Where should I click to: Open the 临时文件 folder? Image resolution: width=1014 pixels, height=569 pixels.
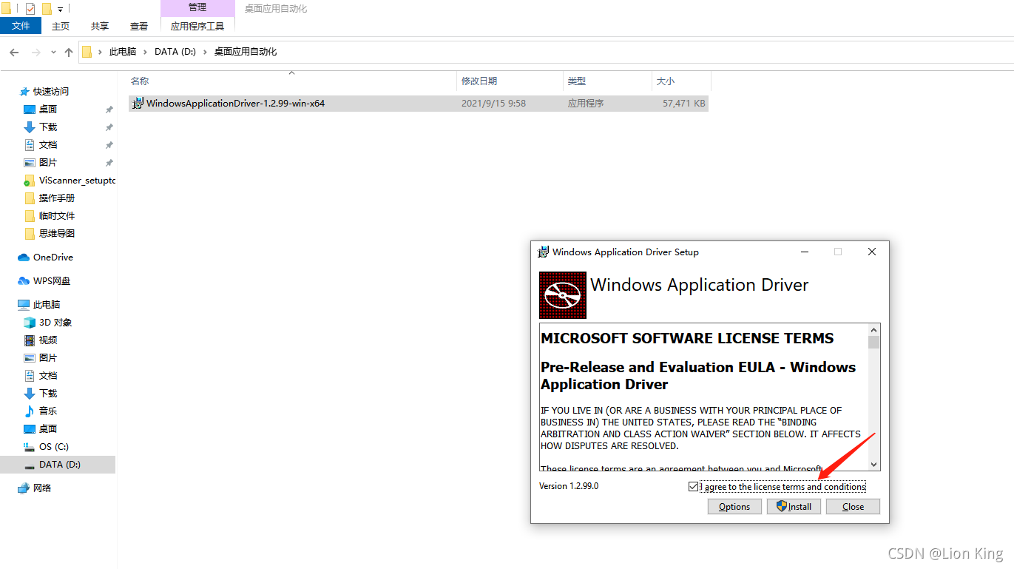click(57, 216)
